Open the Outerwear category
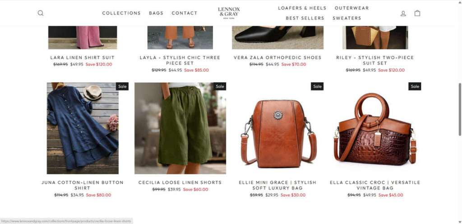This screenshot has width=462, height=224. [351, 8]
